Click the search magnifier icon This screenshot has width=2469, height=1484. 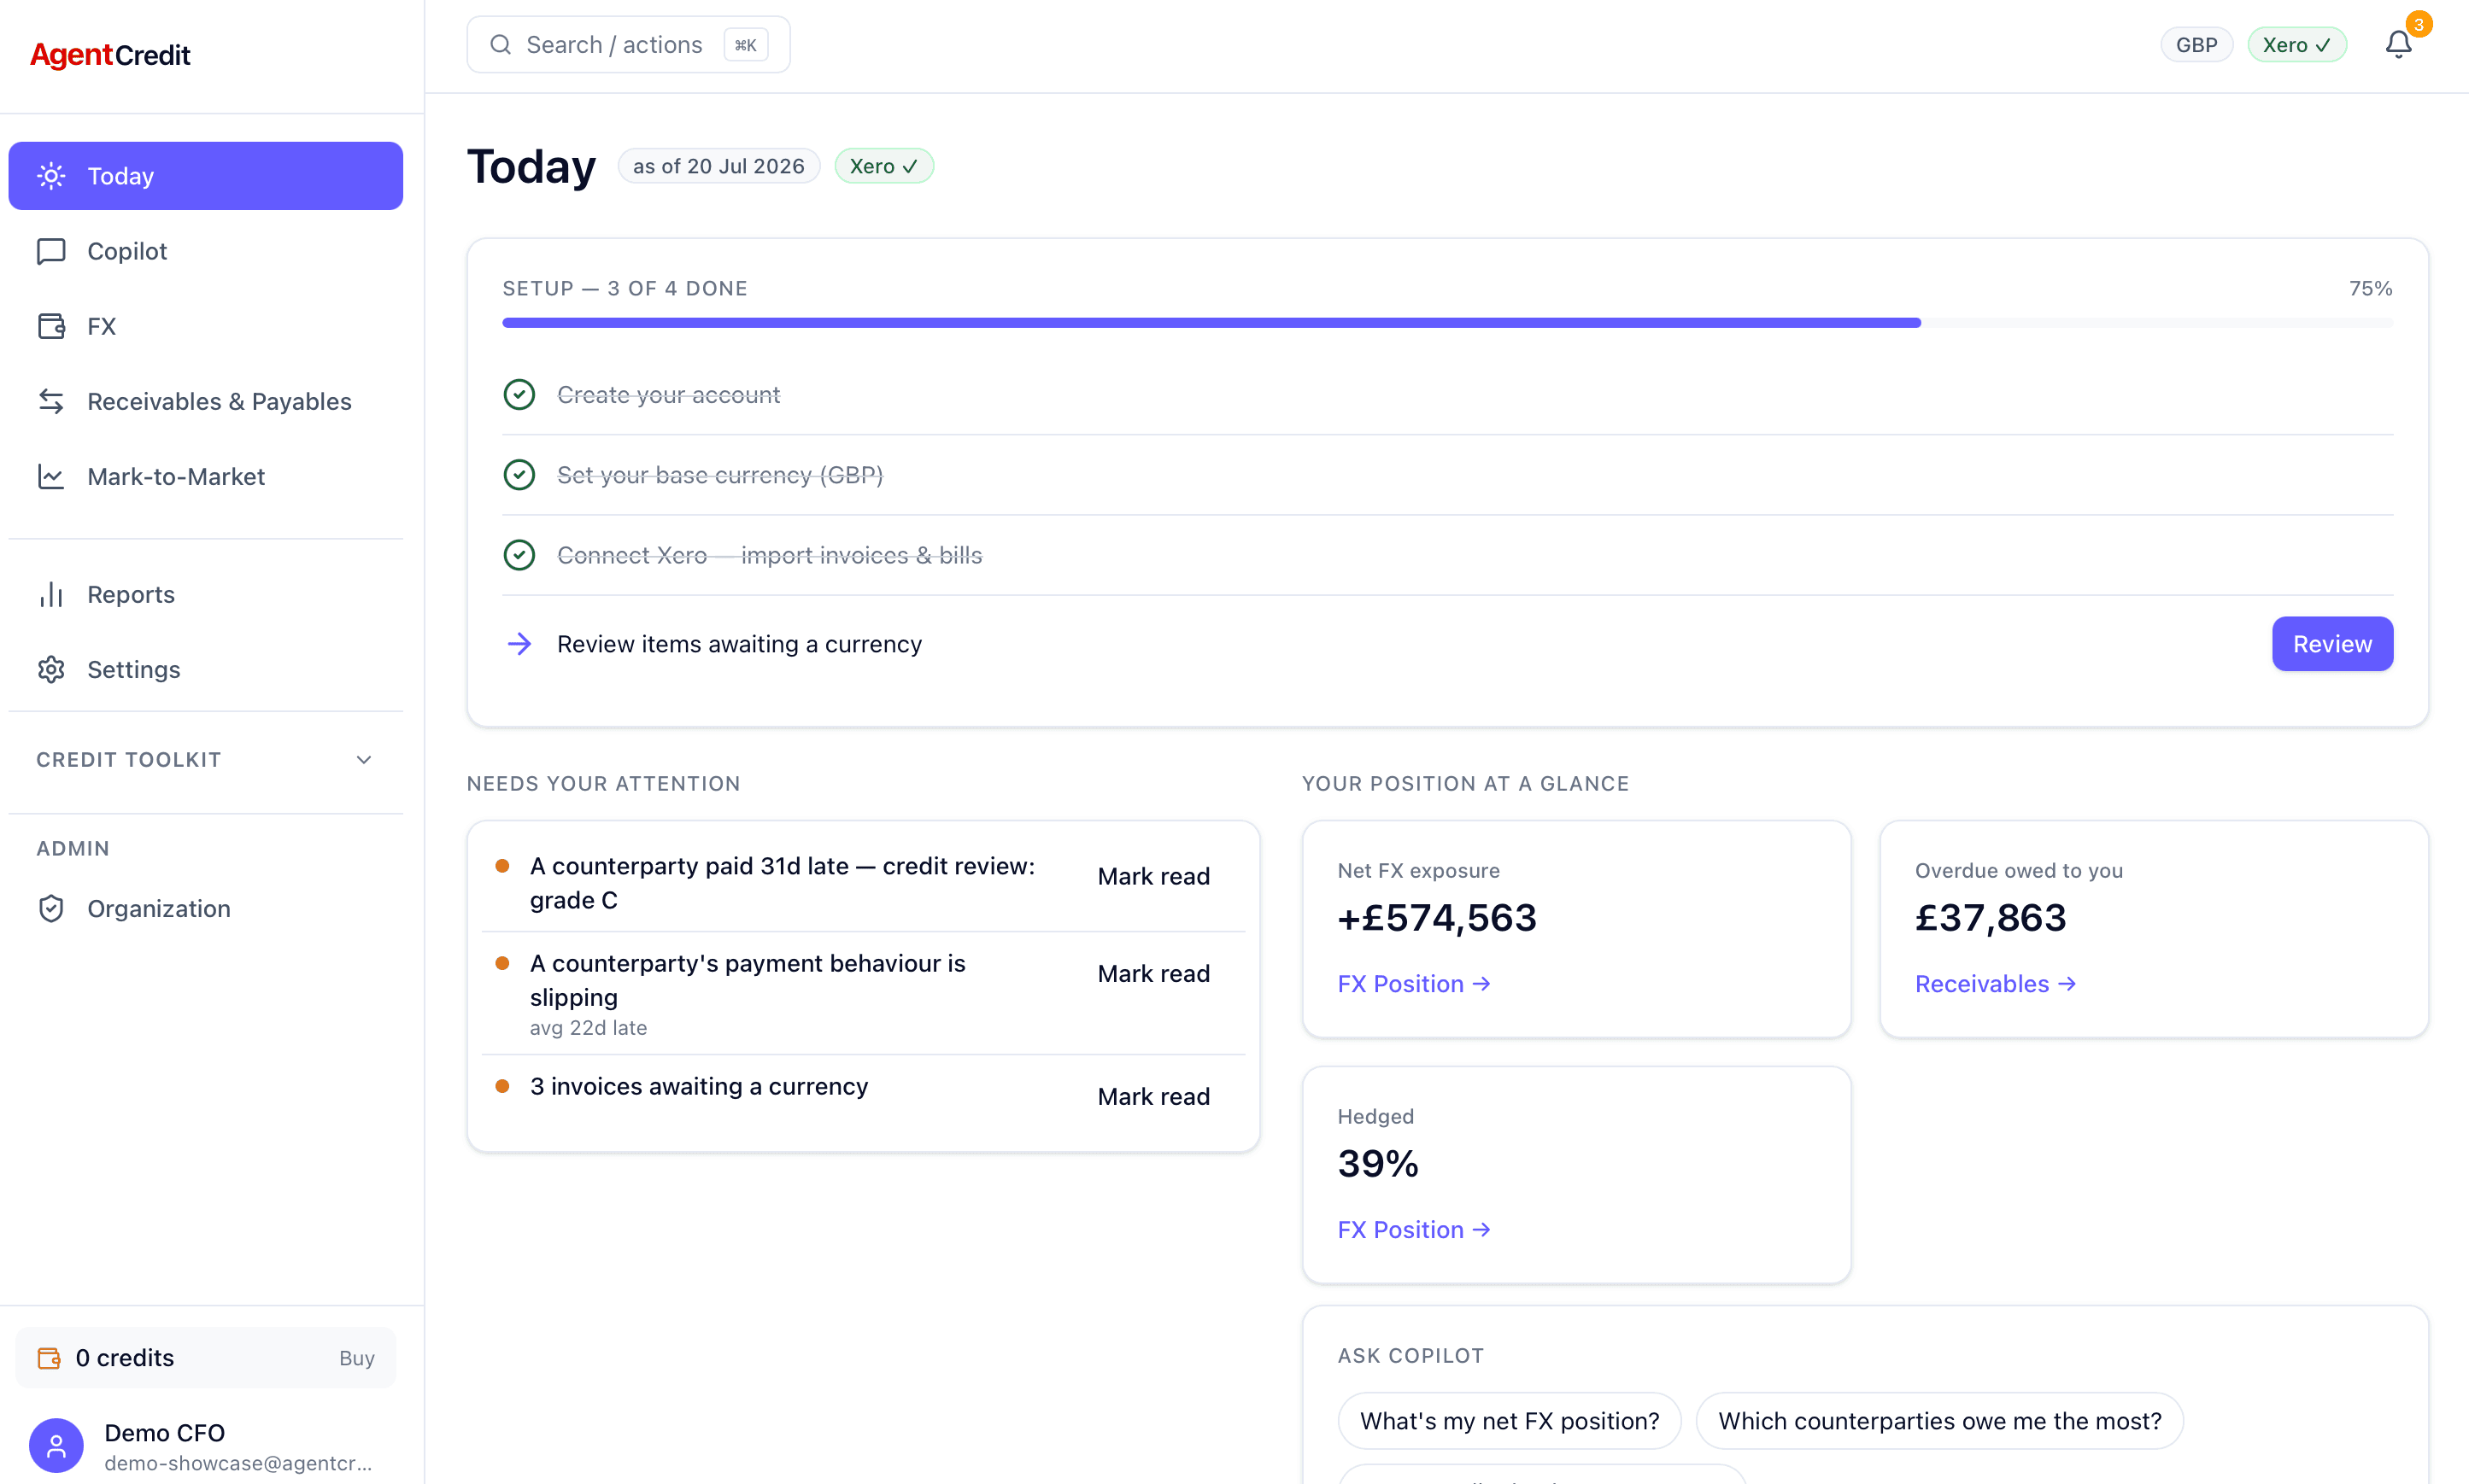tap(500, 45)
